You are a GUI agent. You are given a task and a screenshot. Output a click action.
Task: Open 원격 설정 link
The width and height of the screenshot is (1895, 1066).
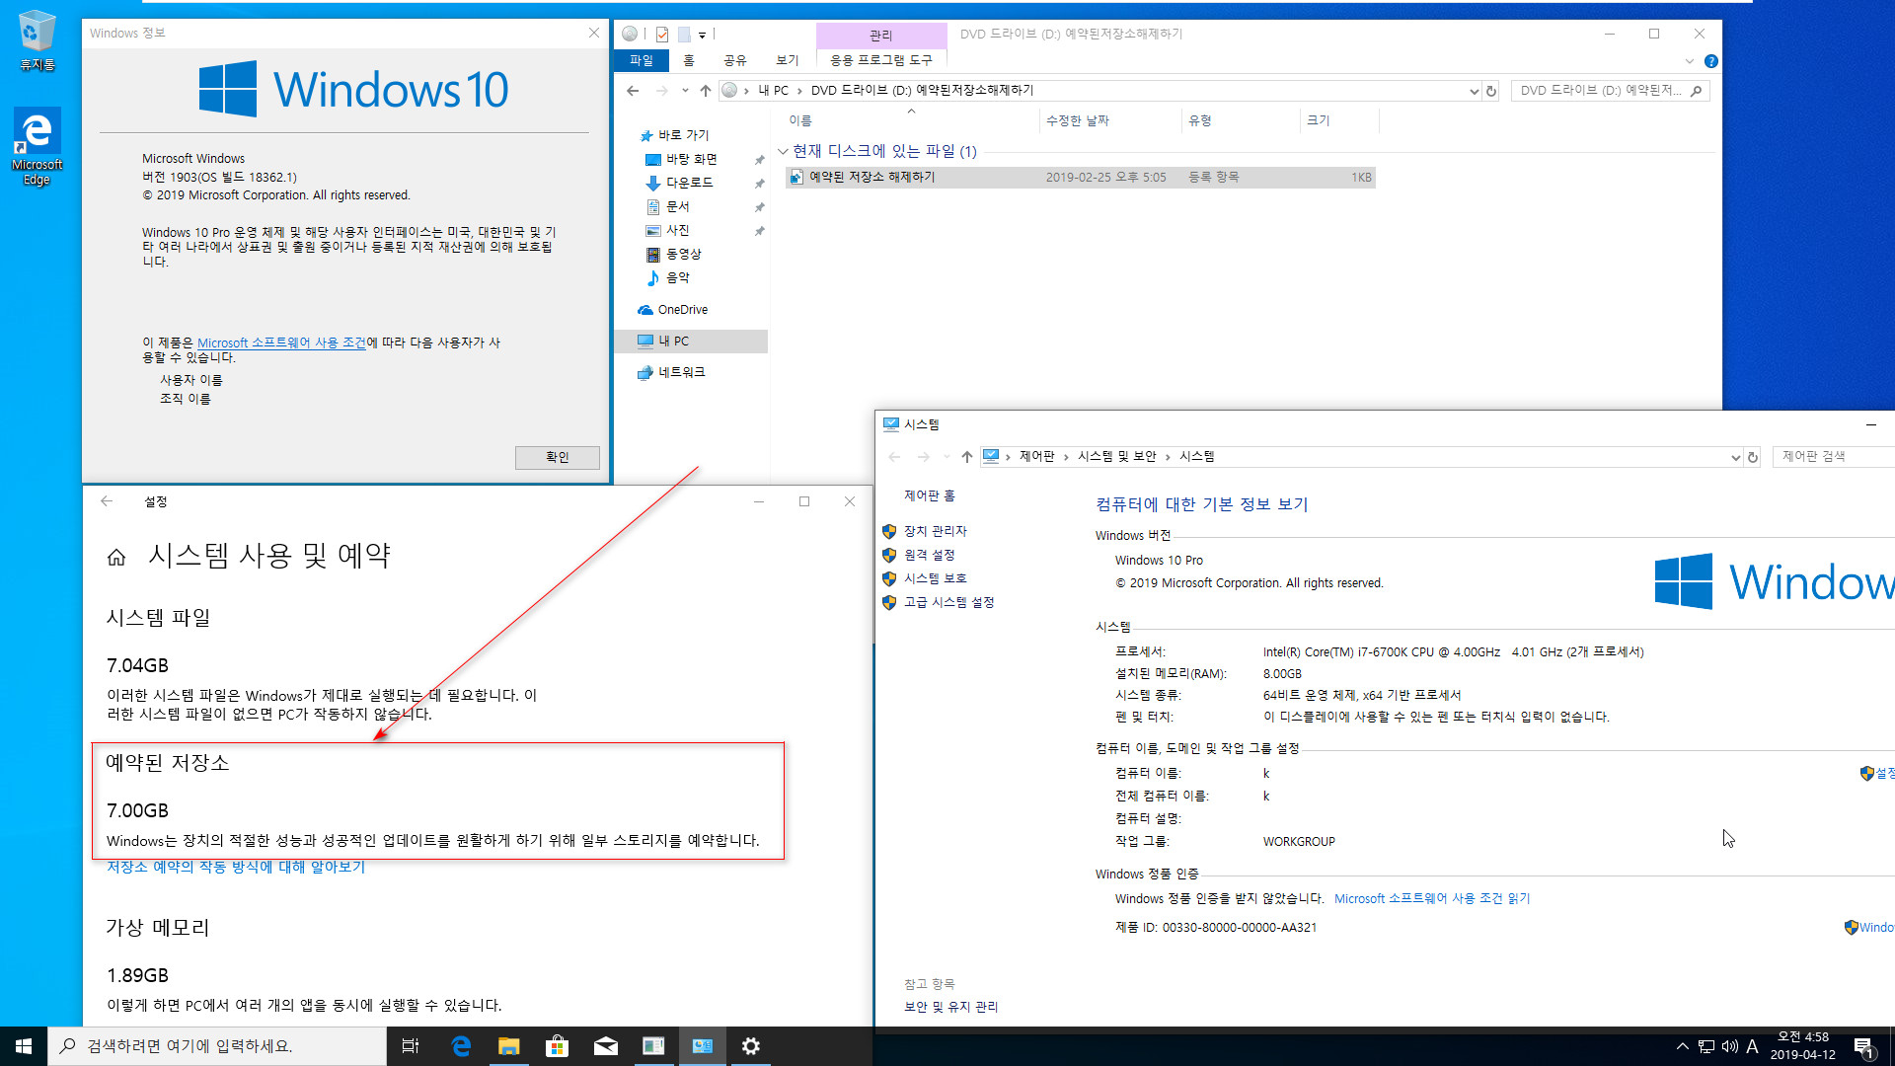pos(929,555)
